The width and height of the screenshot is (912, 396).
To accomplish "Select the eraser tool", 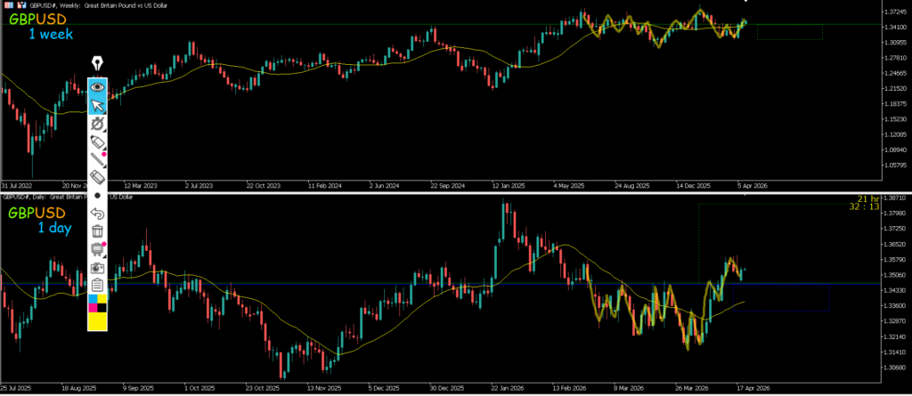I will point(98,178).
